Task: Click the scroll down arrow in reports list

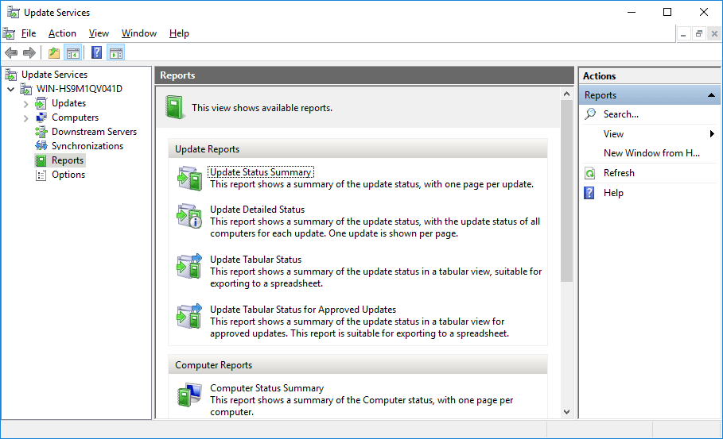Action: [566, 412]
